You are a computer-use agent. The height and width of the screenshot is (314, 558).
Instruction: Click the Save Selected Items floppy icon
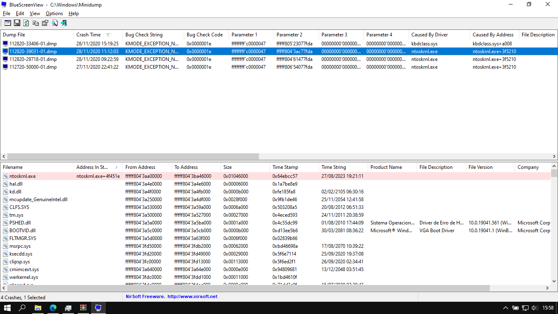pyautogui.click(x=17, y=23)
